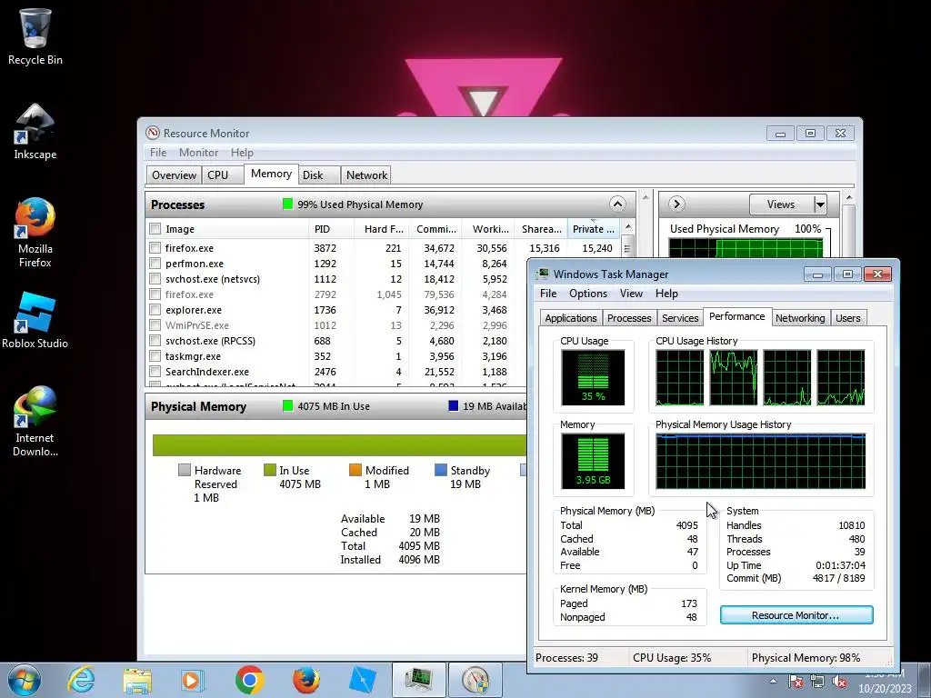
Task: Switch to Task Manager Networking tab
Action: 800,318
